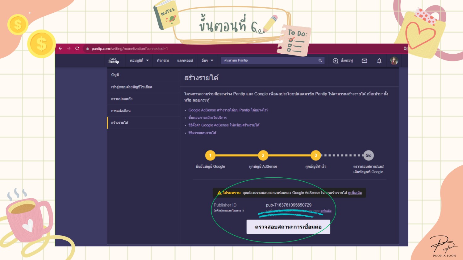Click the สร้างรายได้ page heading
The height and width of the screenshot is (260, 463).
[201, 78]
